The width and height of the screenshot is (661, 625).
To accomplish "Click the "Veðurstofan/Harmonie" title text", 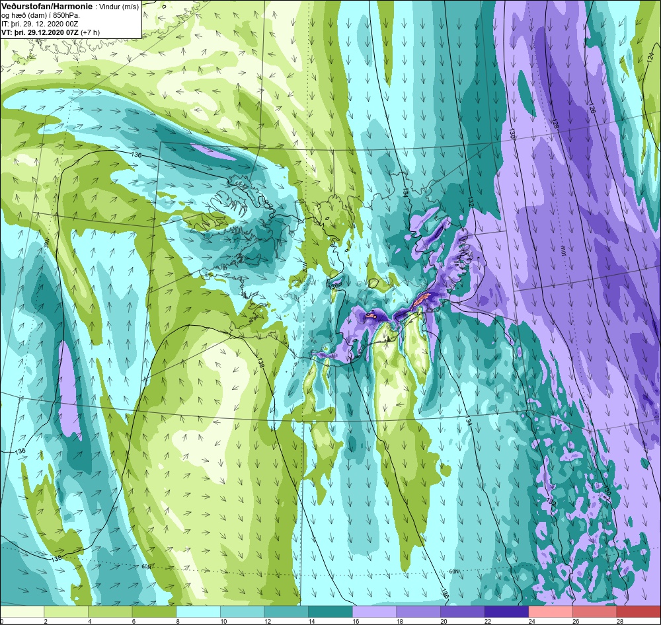I will click(46, 7).
